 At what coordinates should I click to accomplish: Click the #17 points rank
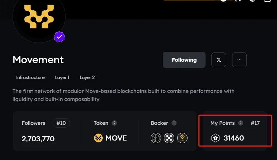pos(255,123)
